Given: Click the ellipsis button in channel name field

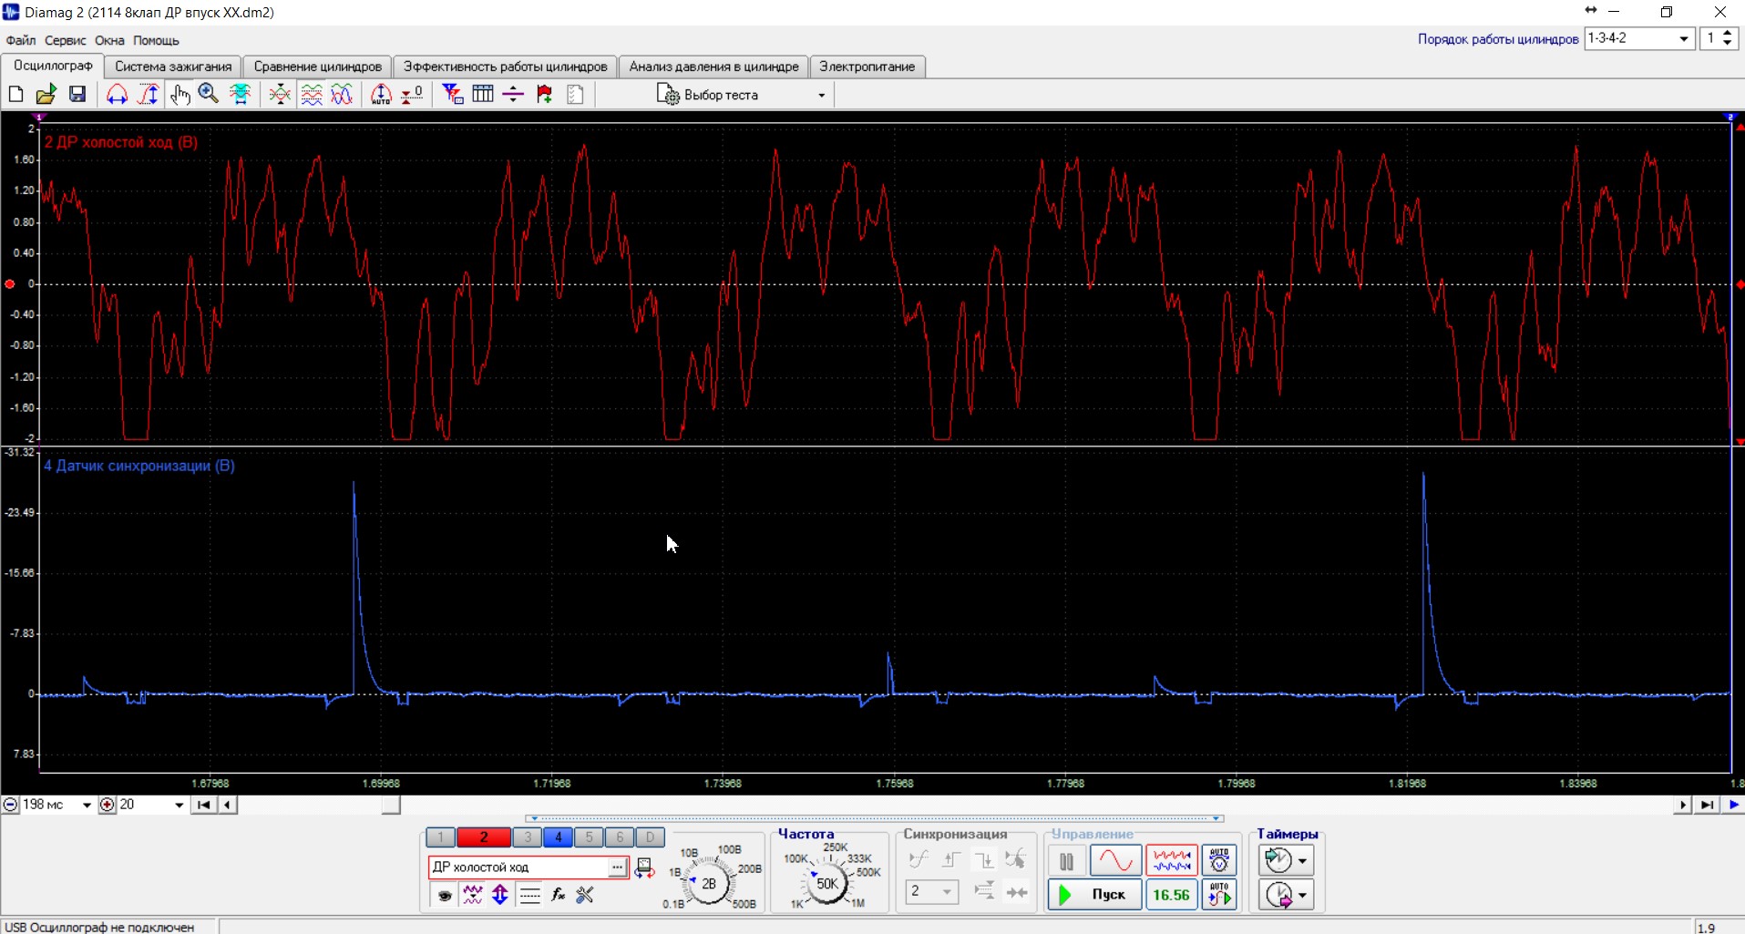Looking at the screenshot, I should pyautogui.click(x=617, y=867).
